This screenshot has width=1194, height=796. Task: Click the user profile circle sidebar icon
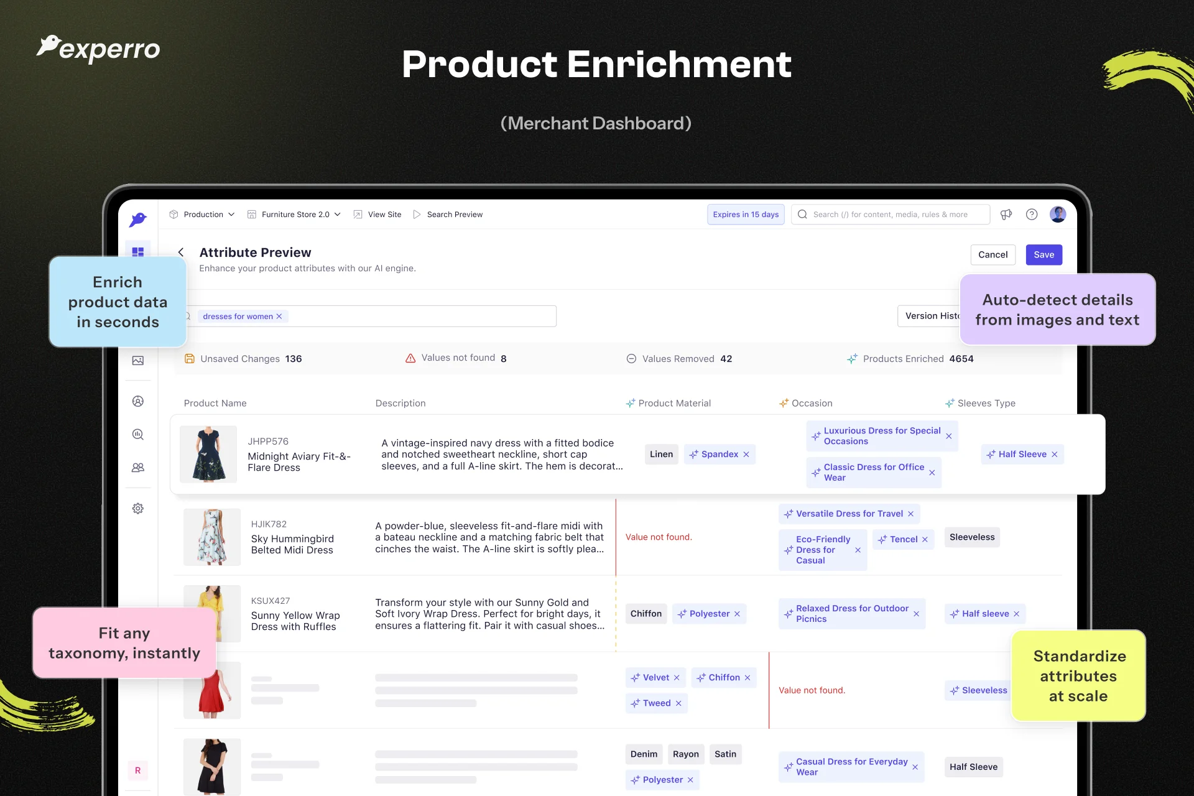[138, 401]
